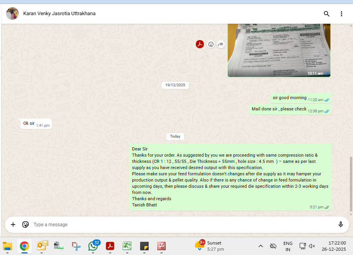The height and width of the screenshot is (255, 353).
Task: Toggle the muted speaker volume icon
Action: coord(312,246)
